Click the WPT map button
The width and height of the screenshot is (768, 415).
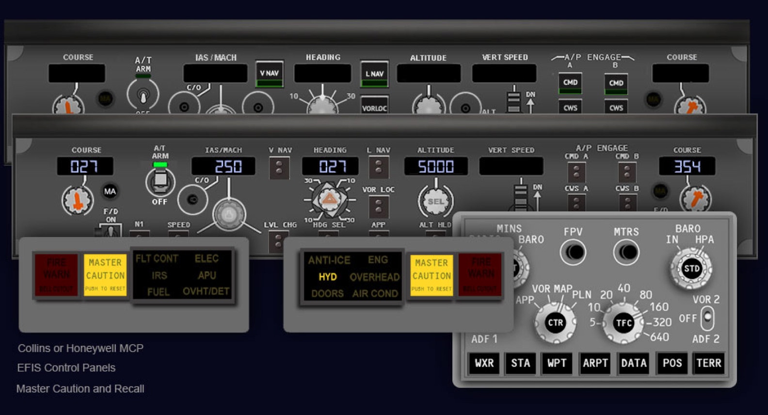(557, 364)
